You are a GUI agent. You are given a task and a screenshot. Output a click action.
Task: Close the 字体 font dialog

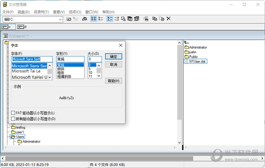point(121,45)
